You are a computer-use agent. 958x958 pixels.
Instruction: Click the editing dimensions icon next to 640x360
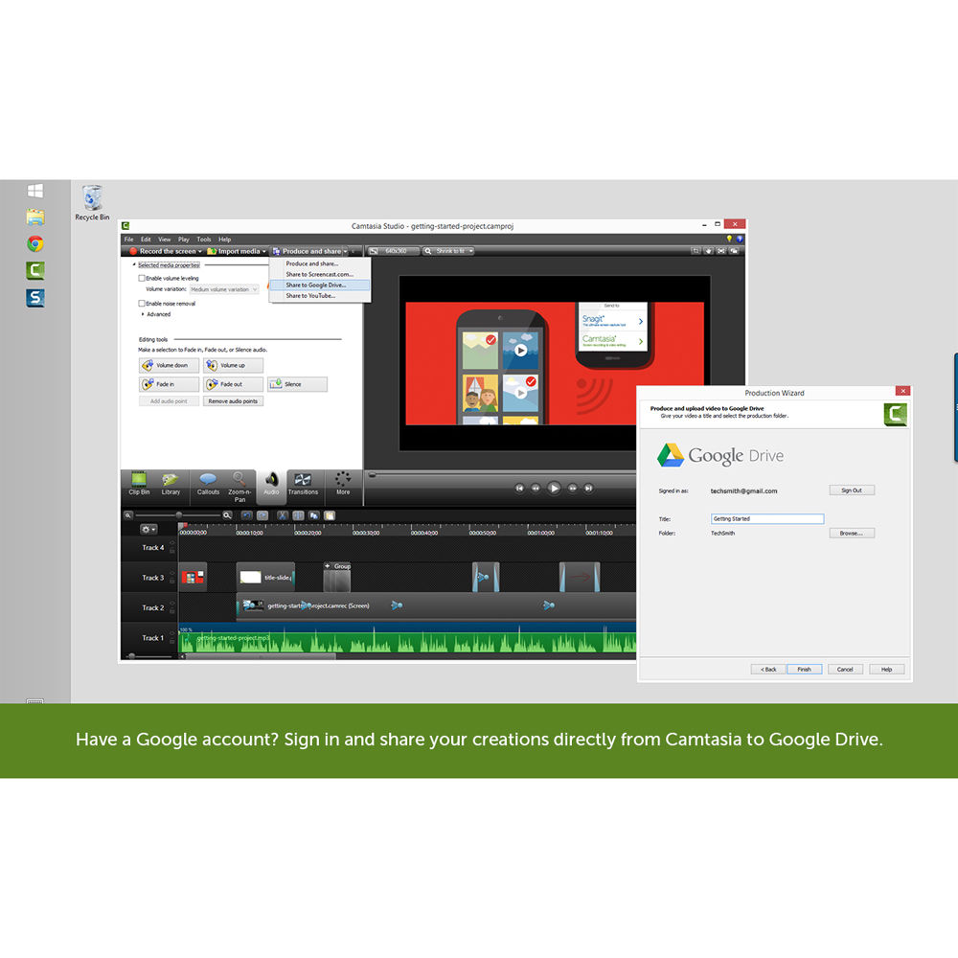(374, 251)
